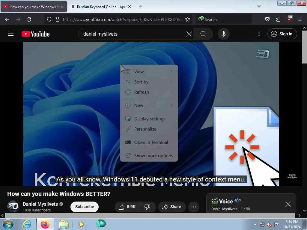Bookmark this page with the star icon
This screenshot has height=230, width=307.
tap(188, 19)
